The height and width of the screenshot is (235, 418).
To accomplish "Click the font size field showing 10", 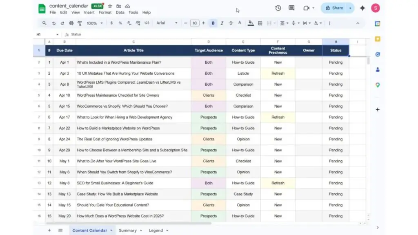I will pos(195,23).
